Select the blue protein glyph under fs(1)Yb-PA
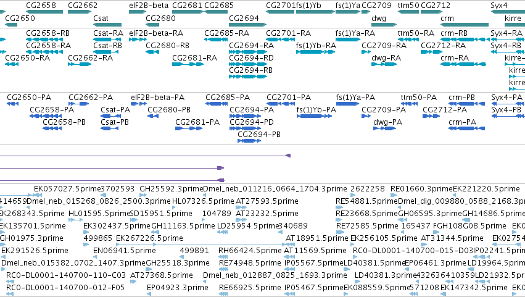This screenshot has height=297, width=525. coord(314,116)
